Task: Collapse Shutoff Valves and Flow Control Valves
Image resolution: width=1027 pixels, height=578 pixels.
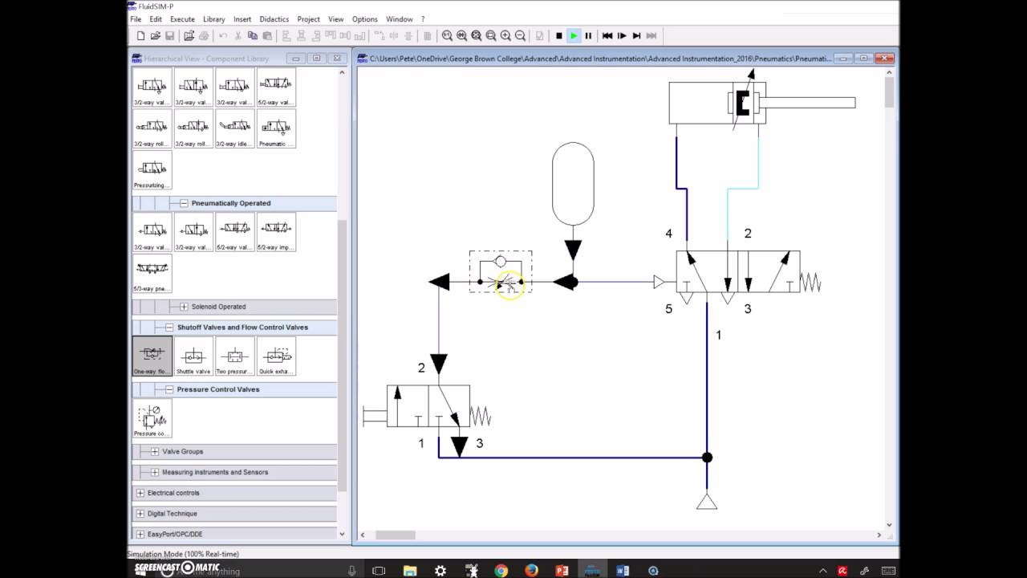Action: tap(169, 328)
